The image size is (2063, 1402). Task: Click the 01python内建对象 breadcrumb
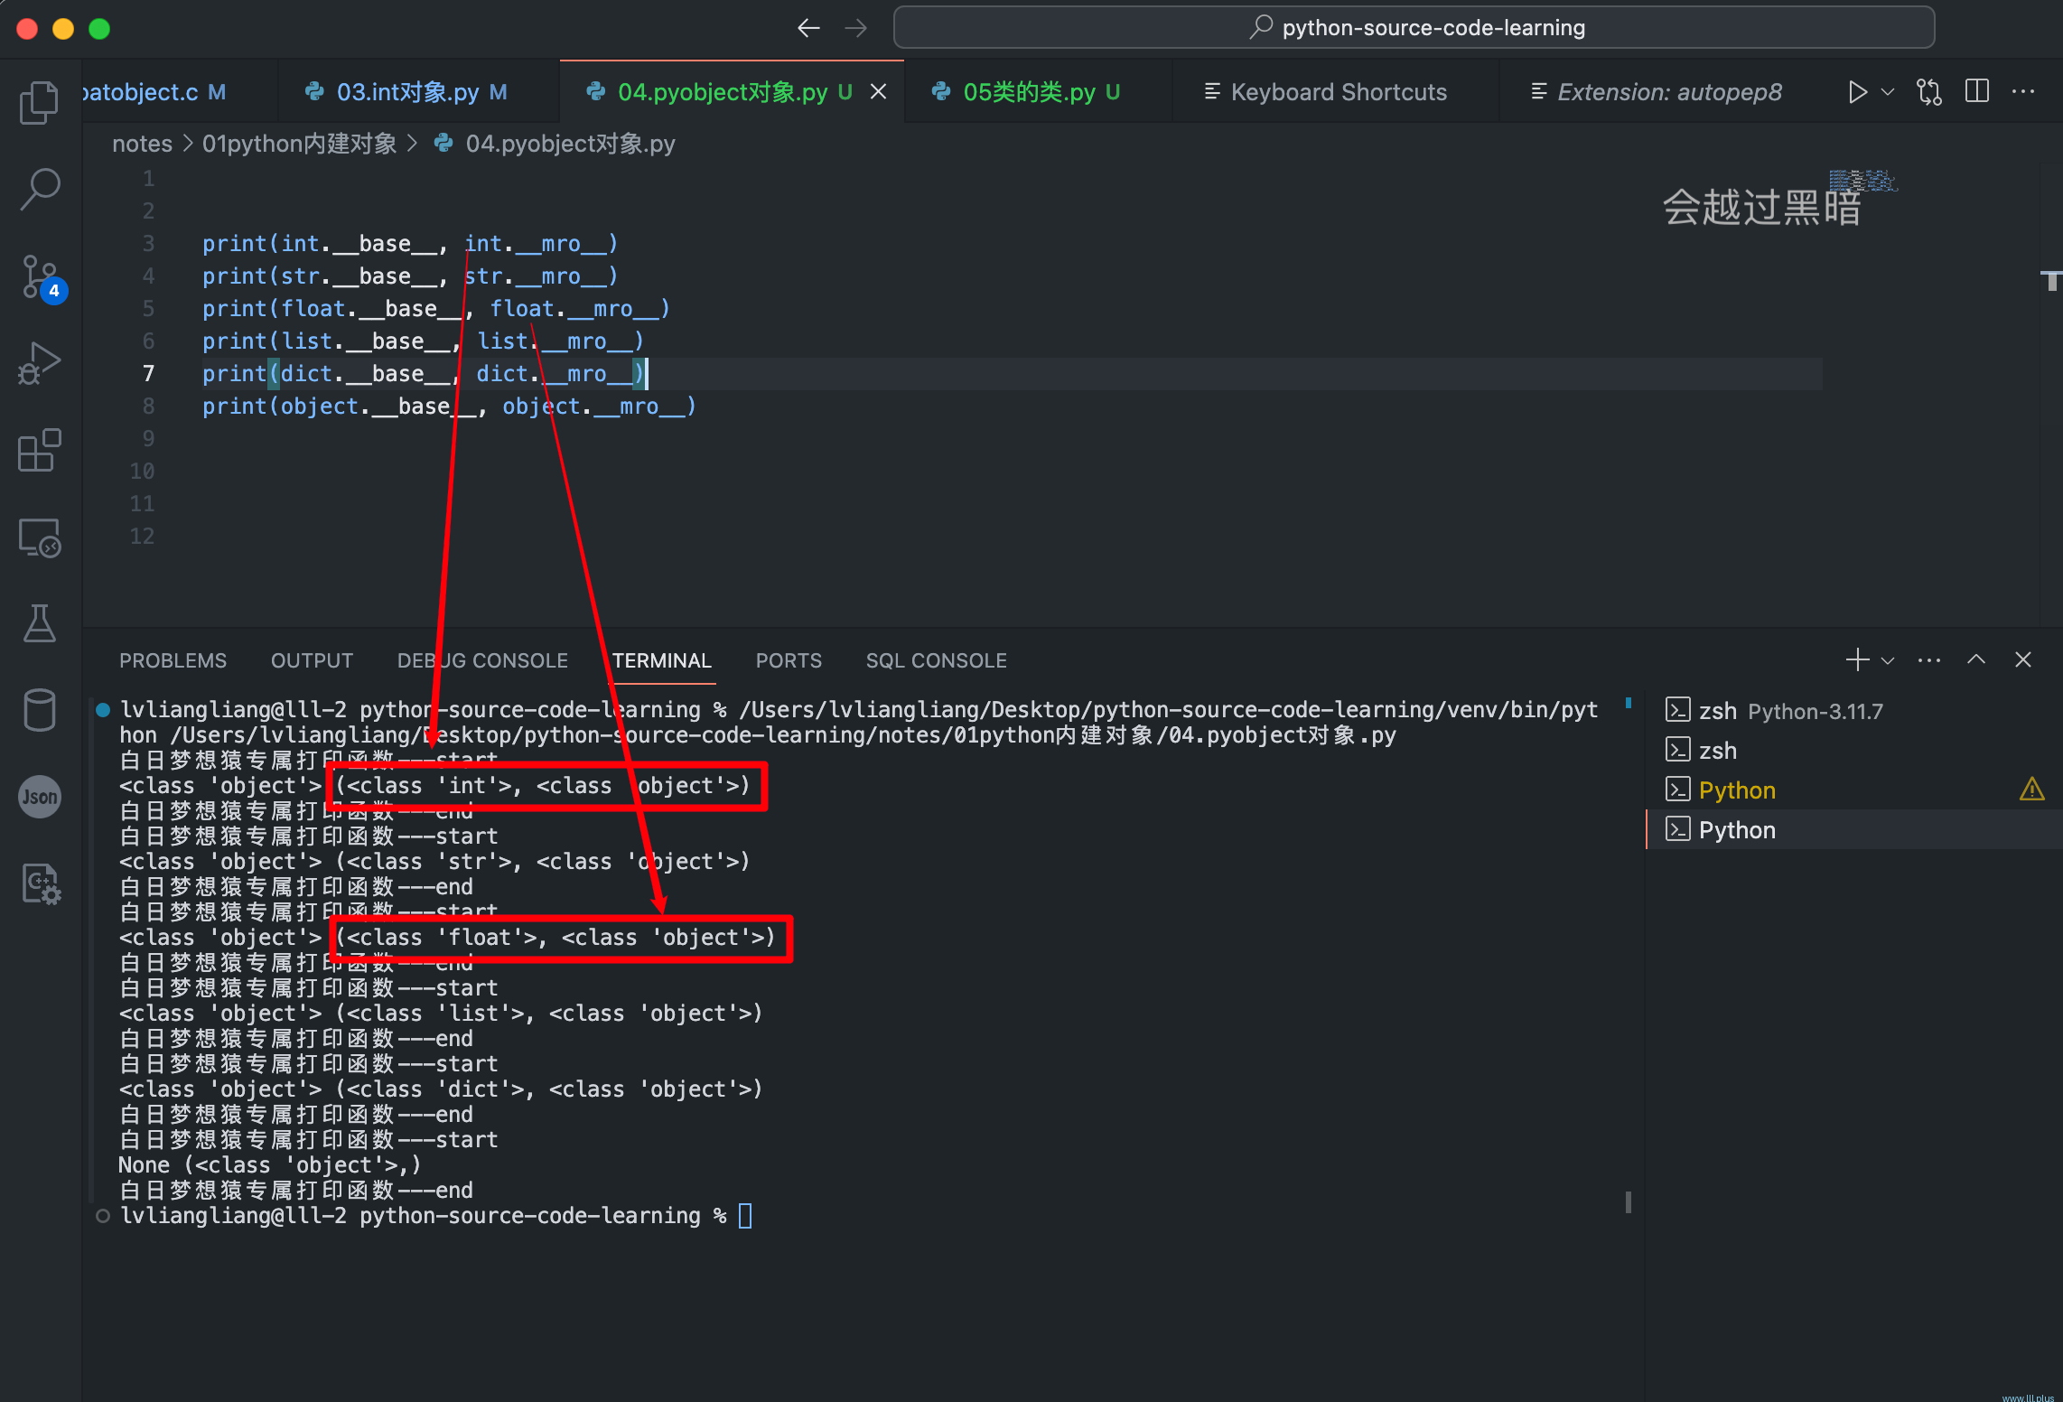tap(299, 144)
